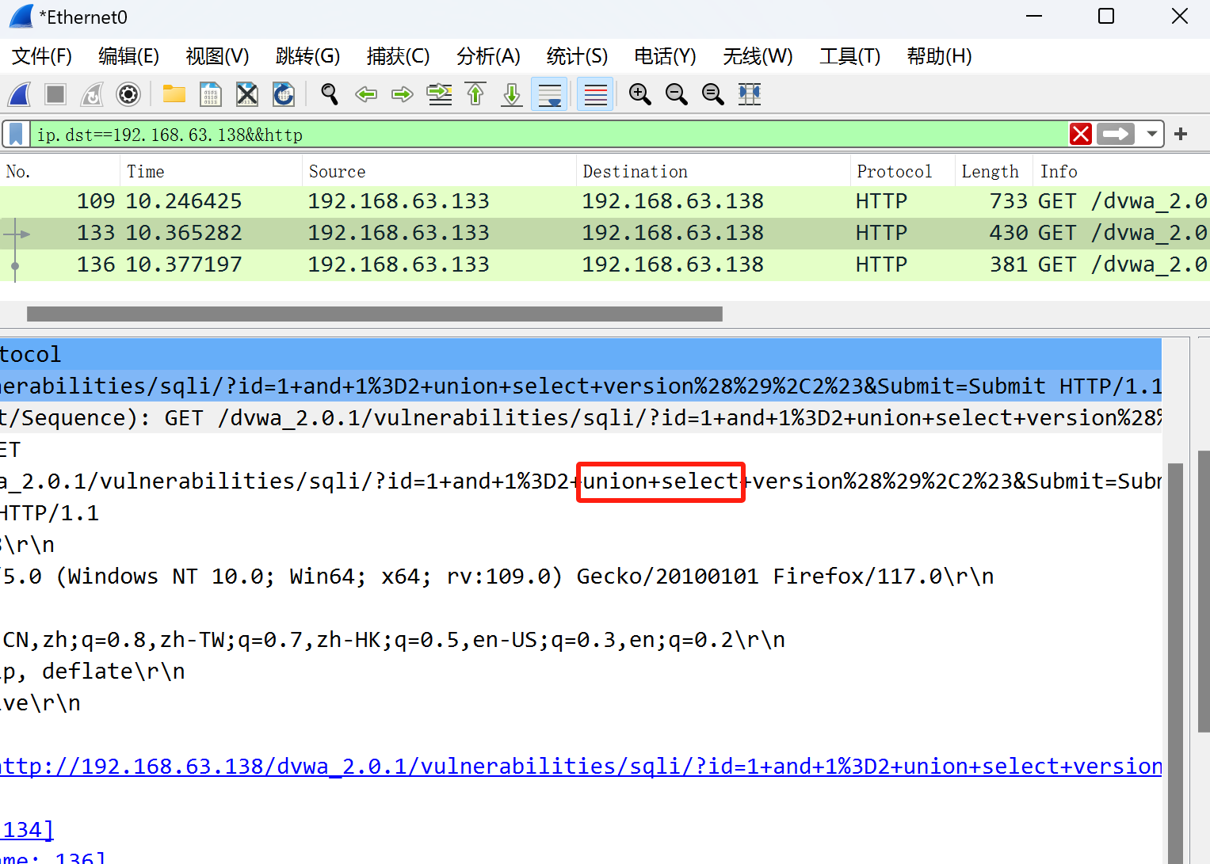Apply the display filter arrow
The height and width of the screenshot is (864, 1210).
point(1116,134)
